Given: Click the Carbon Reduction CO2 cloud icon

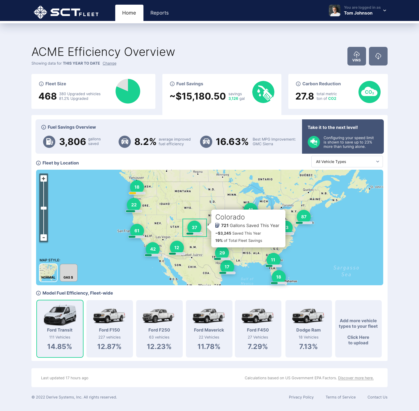Looking at the screenshot, I should [369, 92].
